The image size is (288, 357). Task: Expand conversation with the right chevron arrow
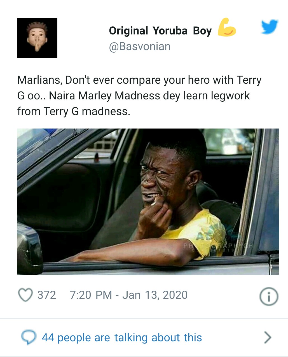click(268, 337)
